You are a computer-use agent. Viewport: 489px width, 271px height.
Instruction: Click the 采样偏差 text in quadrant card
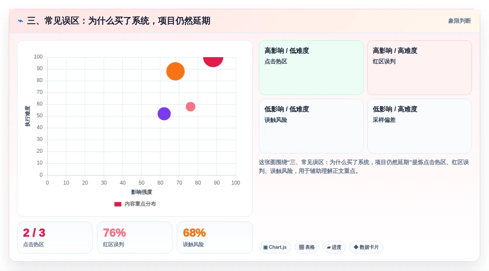(384, 120)
